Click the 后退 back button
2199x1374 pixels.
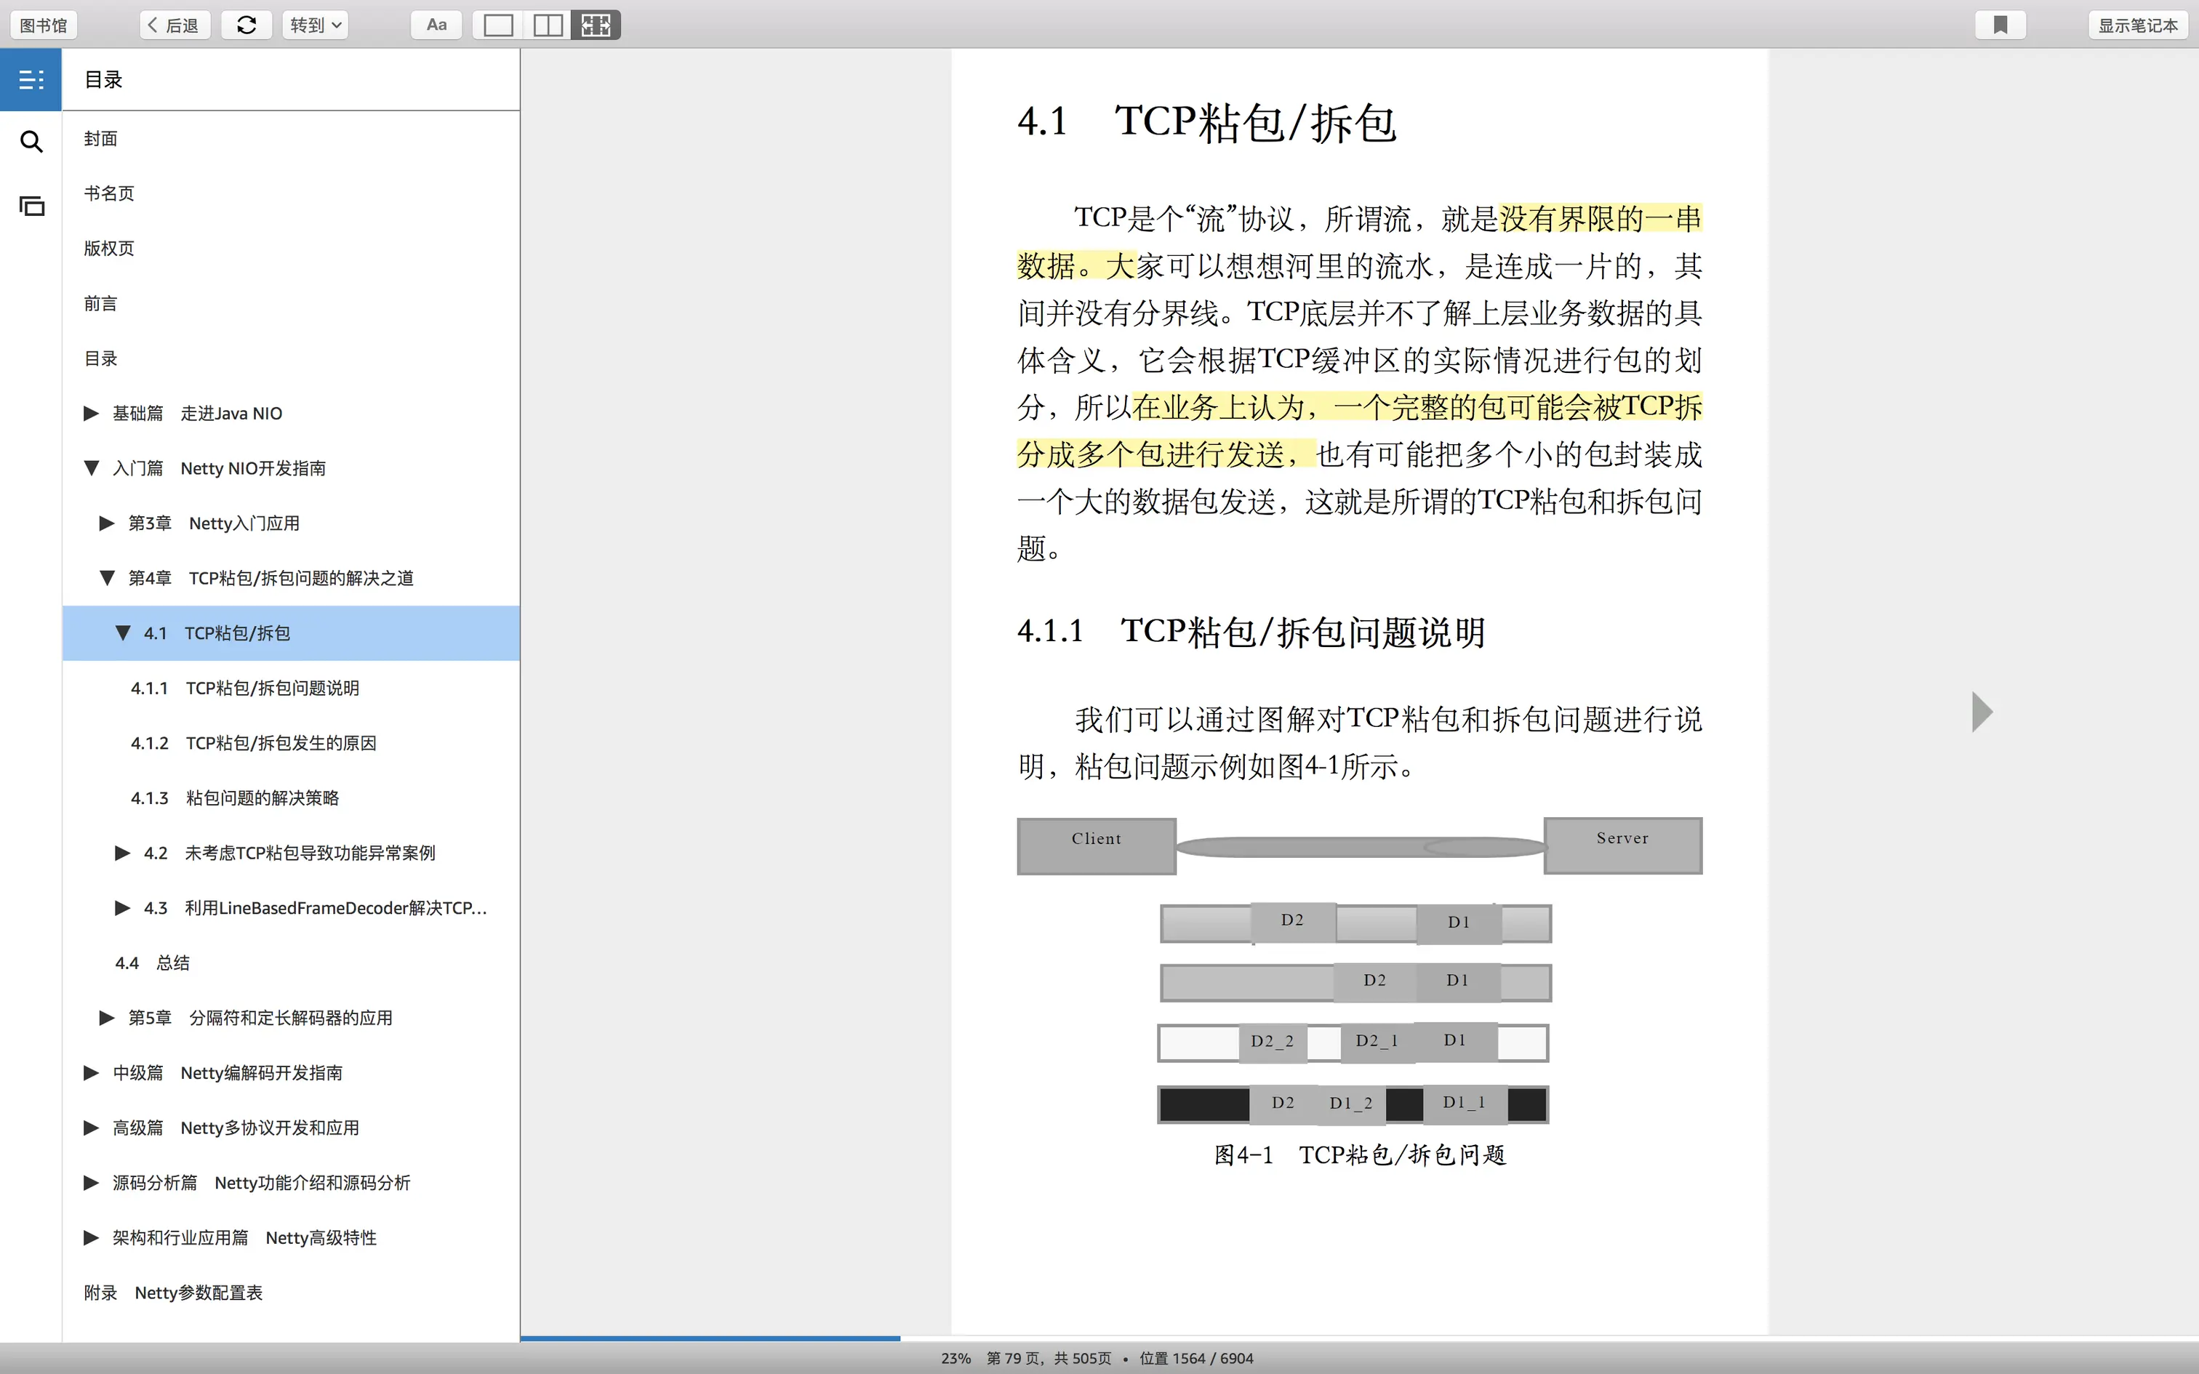coord(175,25)
